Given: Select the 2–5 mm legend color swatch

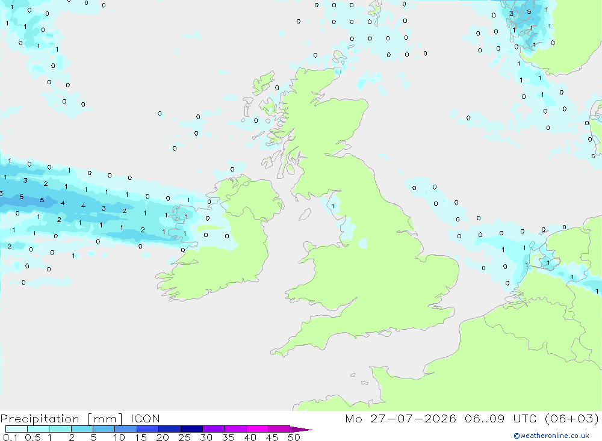Looking at the screenshot, I should pyautogui.click(x=82, y=429).
